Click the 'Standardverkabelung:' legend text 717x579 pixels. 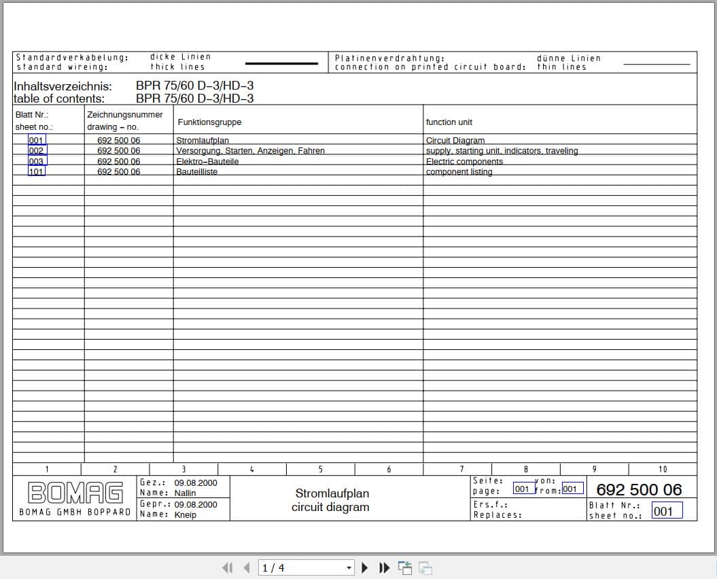72,57
